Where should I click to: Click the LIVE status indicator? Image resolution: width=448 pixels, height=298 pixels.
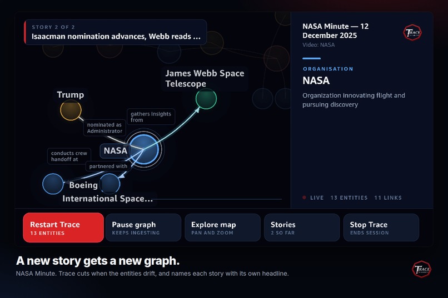313,198
